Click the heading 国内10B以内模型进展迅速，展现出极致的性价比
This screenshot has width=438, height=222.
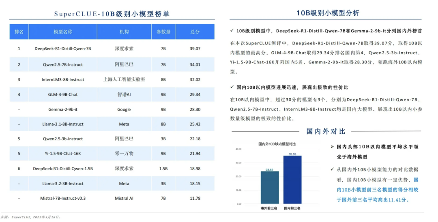pos(292,87)
